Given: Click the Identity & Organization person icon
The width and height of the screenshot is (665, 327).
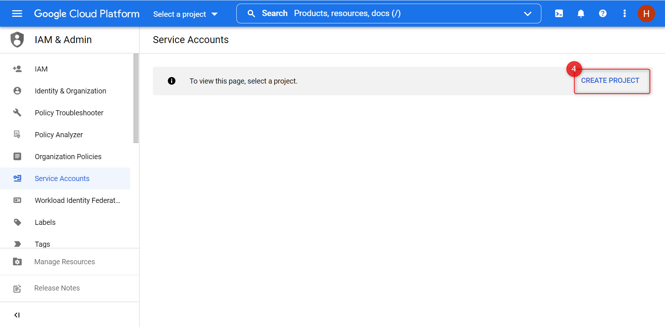Looking at the screenshot, I should (x=17, y=91).
